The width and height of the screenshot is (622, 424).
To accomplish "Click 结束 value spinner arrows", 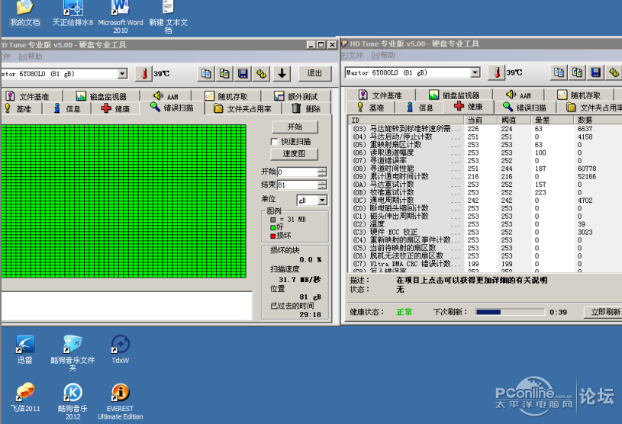I will tap(322, 185).
